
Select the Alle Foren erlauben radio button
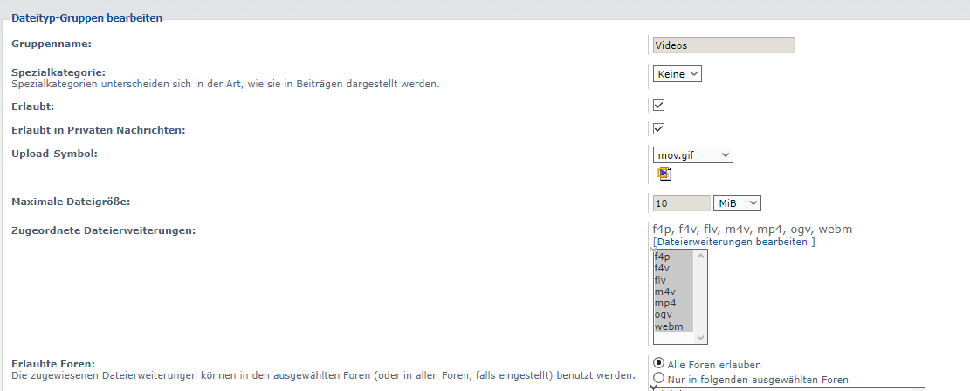[659, 364]
